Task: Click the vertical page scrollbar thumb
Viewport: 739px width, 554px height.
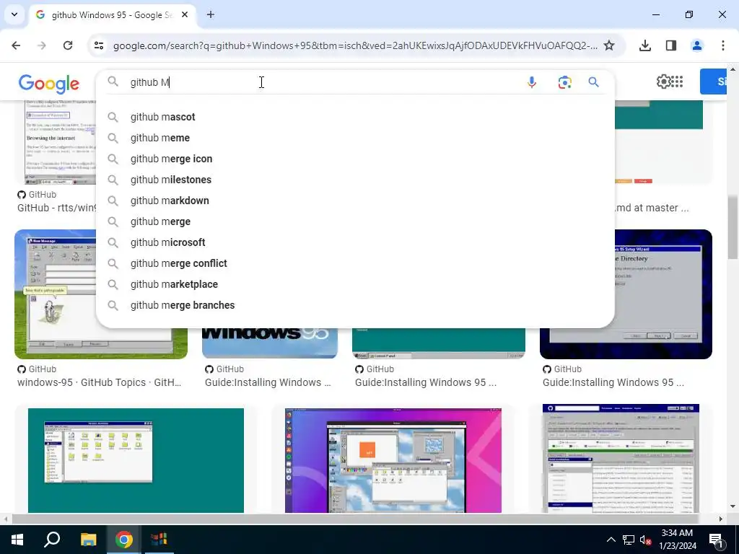Action: pyautogui.click(x=733, y=227)
